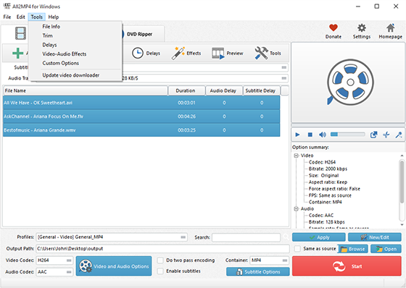
Task: Click Audio Delay column header
Action: (x=224, y=90)
